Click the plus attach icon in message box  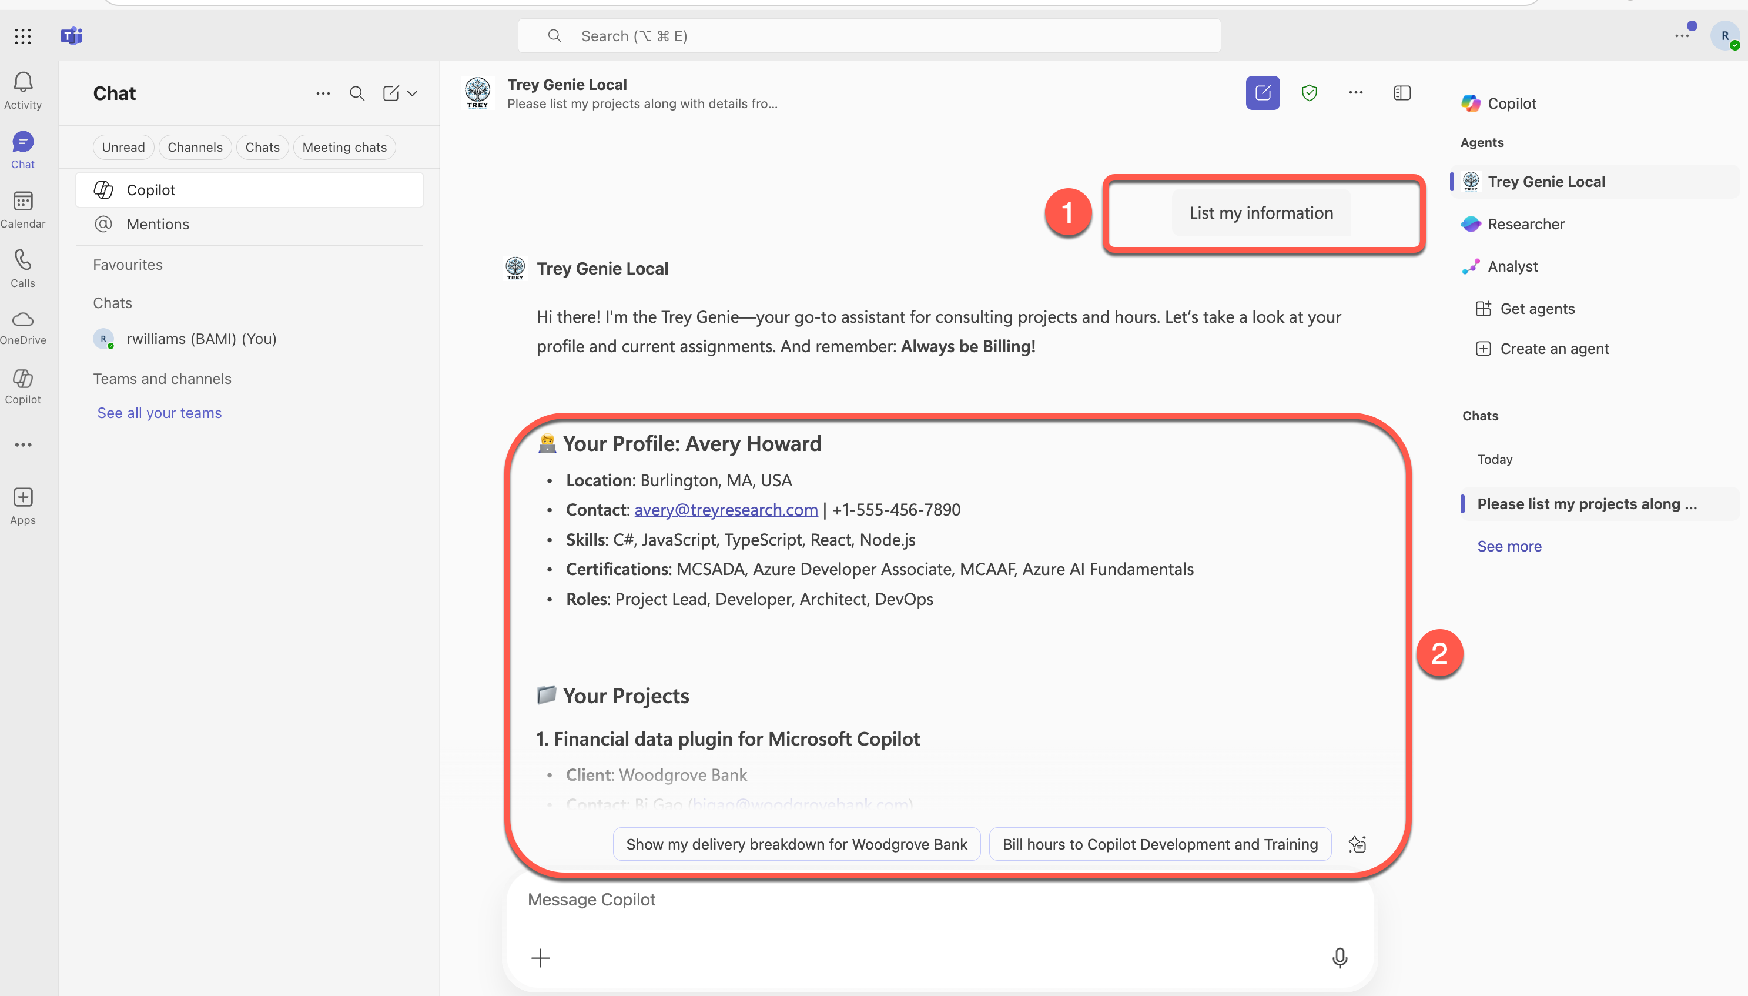tap(540, 958)
